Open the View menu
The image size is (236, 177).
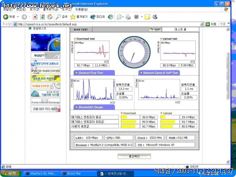34,9
